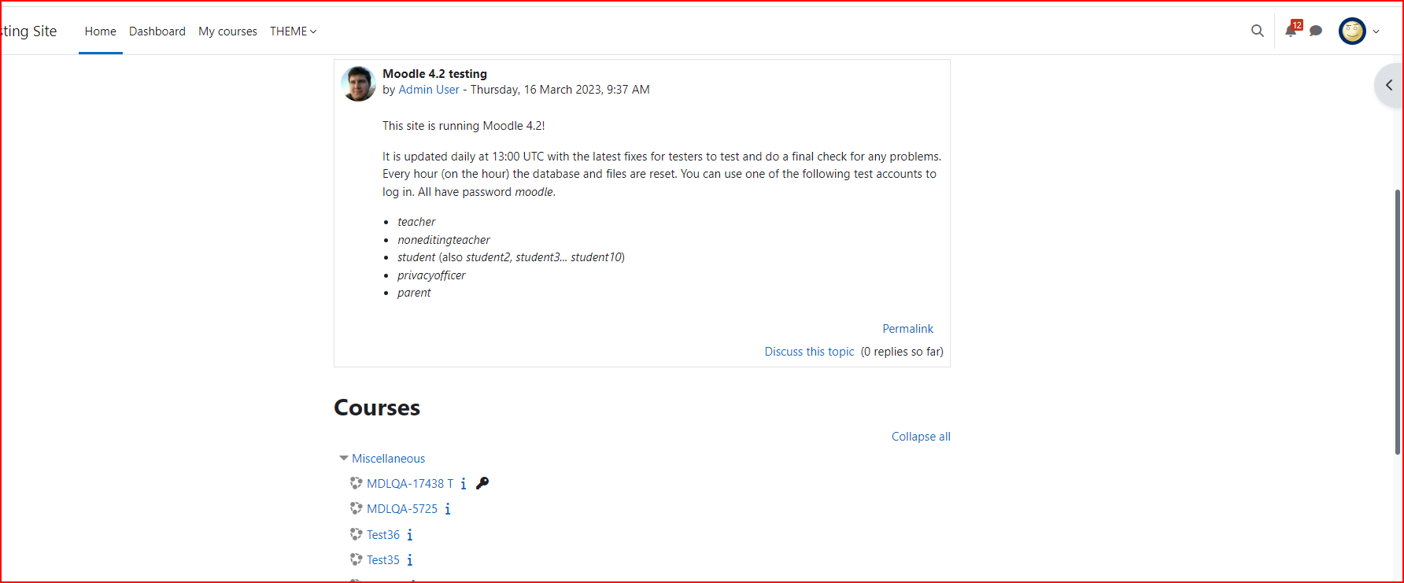Viewport: 1404px width, 583px height.
Task: Open My courses page
Action: point(227,31)
